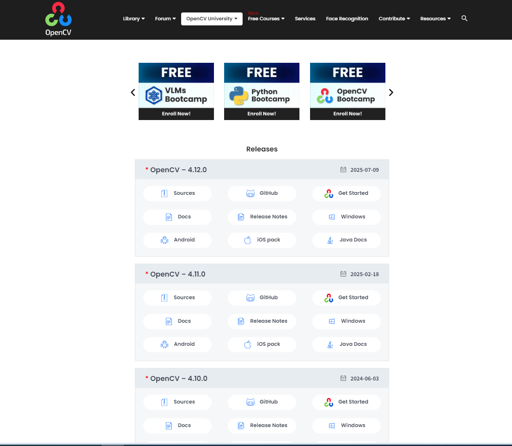This screenshot has width=512, height=446.
Task: Open Docs for OpenCV 4.10.0
Action: pos(177,426)
